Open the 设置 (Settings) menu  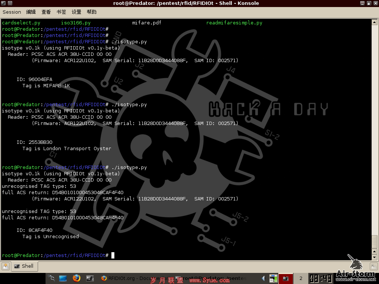(x=76, y=12)
